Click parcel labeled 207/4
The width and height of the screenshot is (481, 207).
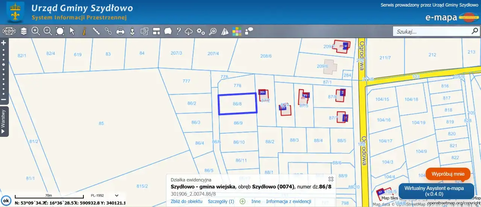coord(213,53)
